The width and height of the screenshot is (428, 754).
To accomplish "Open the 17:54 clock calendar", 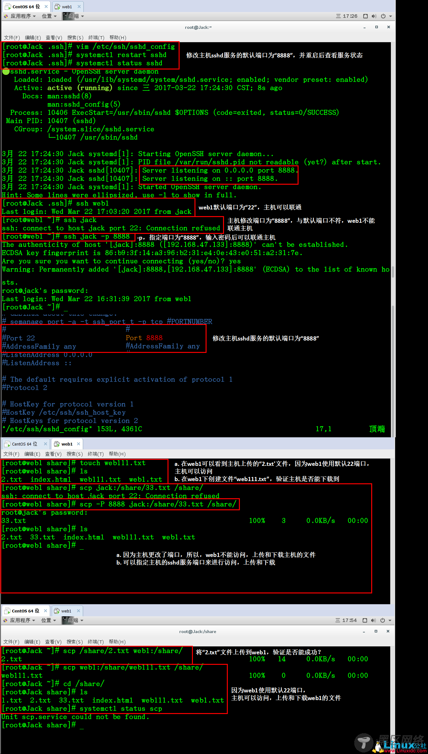I will [346, 620].
